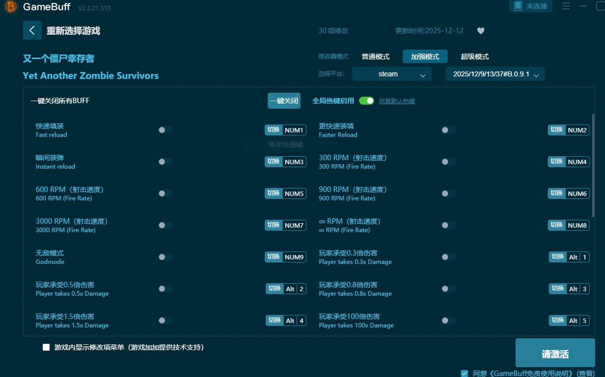Click 切换 button for NUM1 hotkey
This screenshot has width=605, height=377.
[274, 130]
